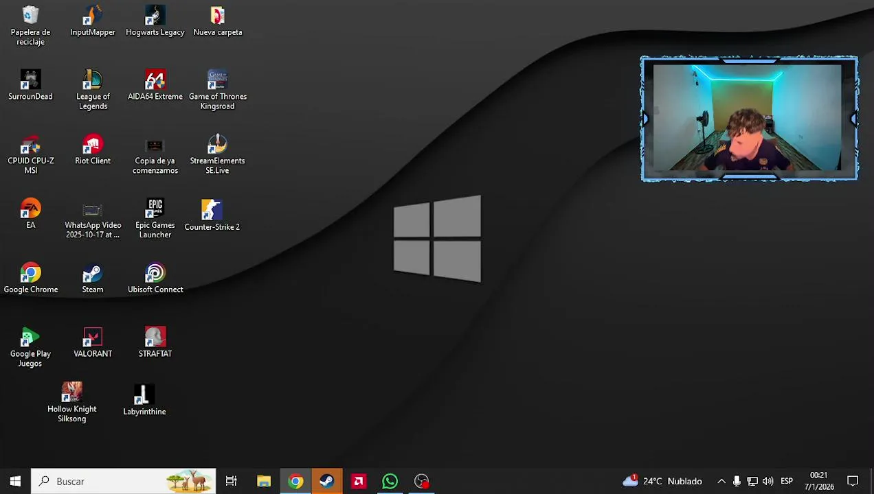Select the InputMapper desktop shortcut

93,21
